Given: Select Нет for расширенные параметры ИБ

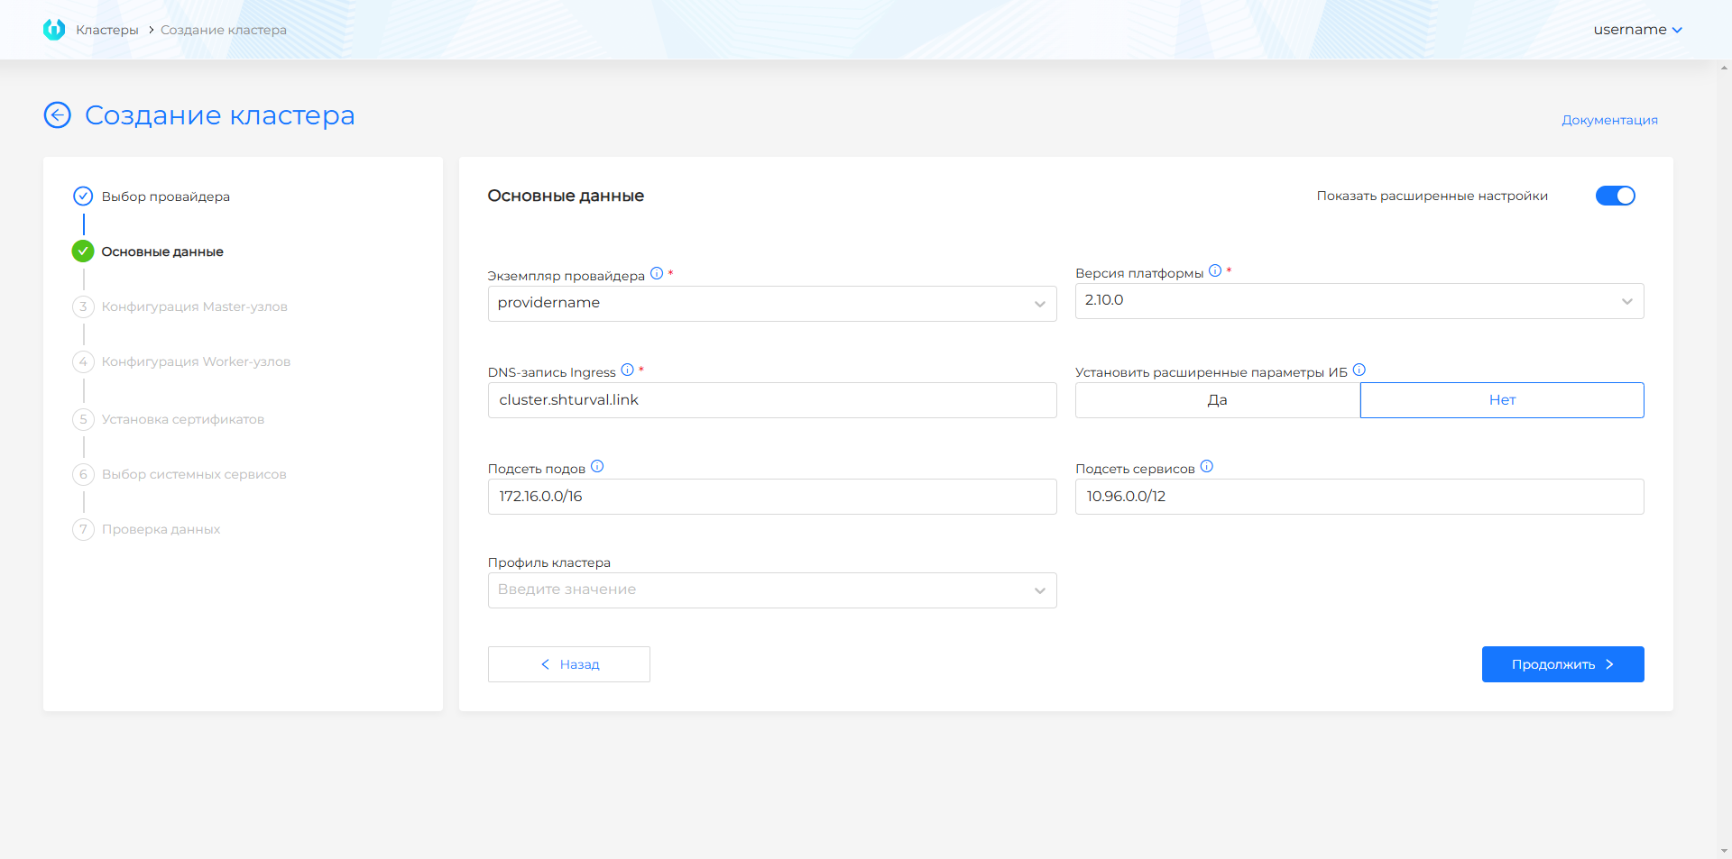Looking at the screenshot, I should pyautogui.click(x=1501, y=399).
